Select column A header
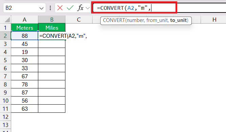The width and height of the screenshot is (226, 132). (x=24, y=20)
